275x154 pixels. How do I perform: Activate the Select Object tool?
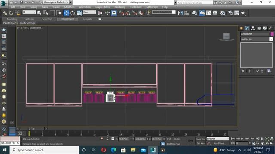pos(39,13)
